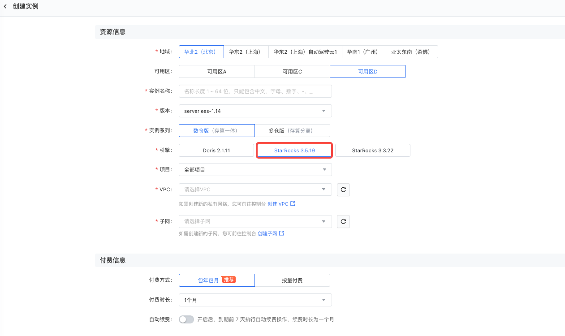Choose instance series 数仓版（存算一体）
This screenshot has width=565, height=336.
point(216,130)
